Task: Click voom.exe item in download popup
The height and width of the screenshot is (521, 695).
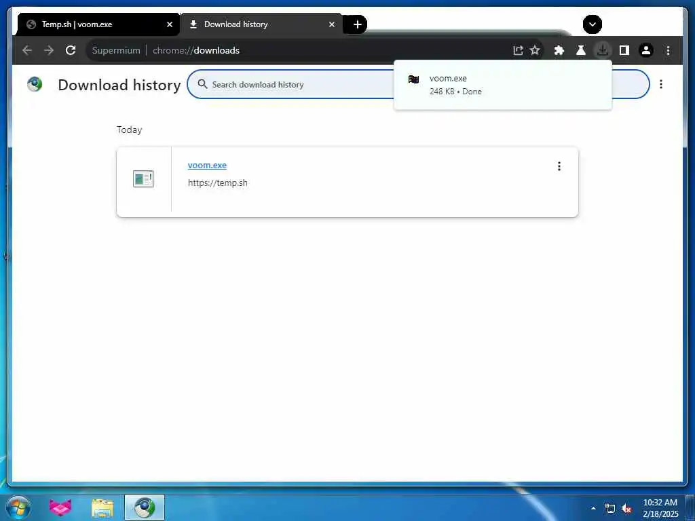Action: [503, 85]
